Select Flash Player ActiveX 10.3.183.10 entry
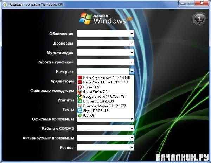Image resolution: width=211 pixels, height=163 pixels. pyautogui.click(x=105, y=77)
